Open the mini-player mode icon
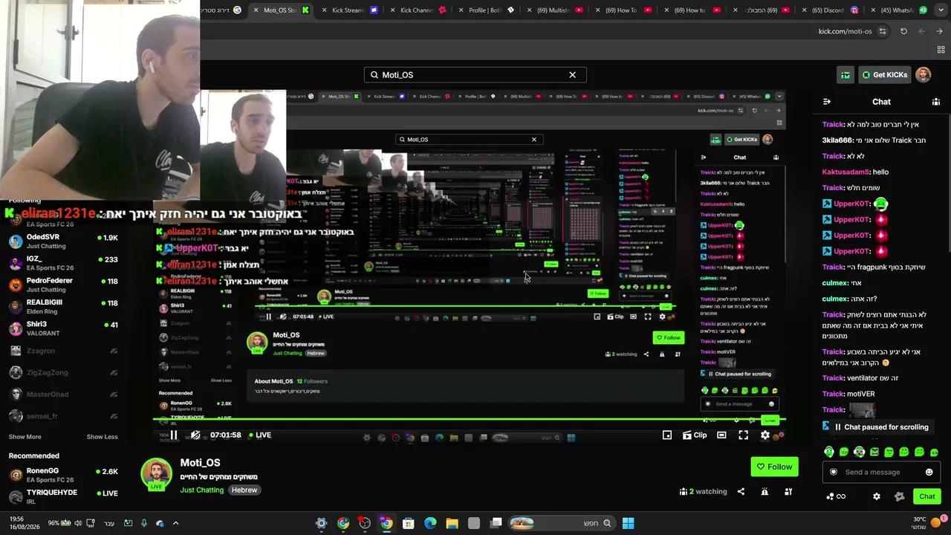The image size is (951, 535). click(x=667, y=435)
